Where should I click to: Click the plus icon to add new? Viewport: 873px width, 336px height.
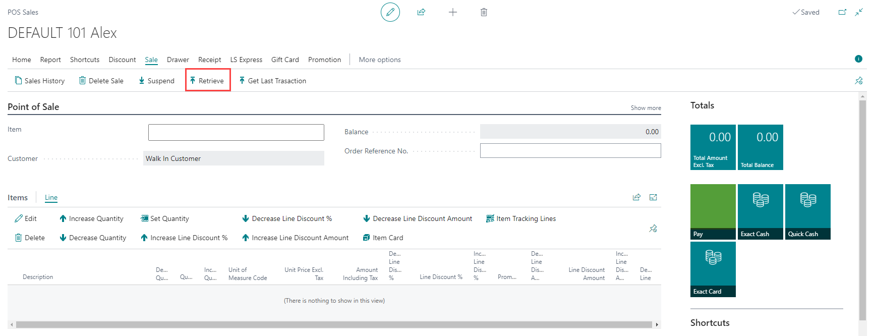point(453,12)
